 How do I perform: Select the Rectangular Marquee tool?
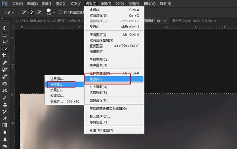pyautogui.click(x=5, y=35)
